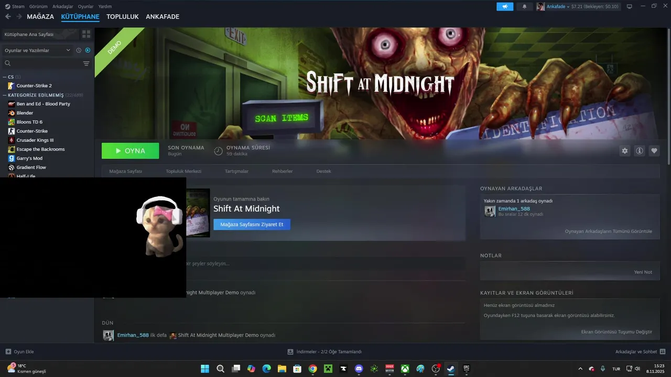Viewport: 671px width, 377px height.
Task: Click the Blender icon in library list
Action: pos(12,113)
